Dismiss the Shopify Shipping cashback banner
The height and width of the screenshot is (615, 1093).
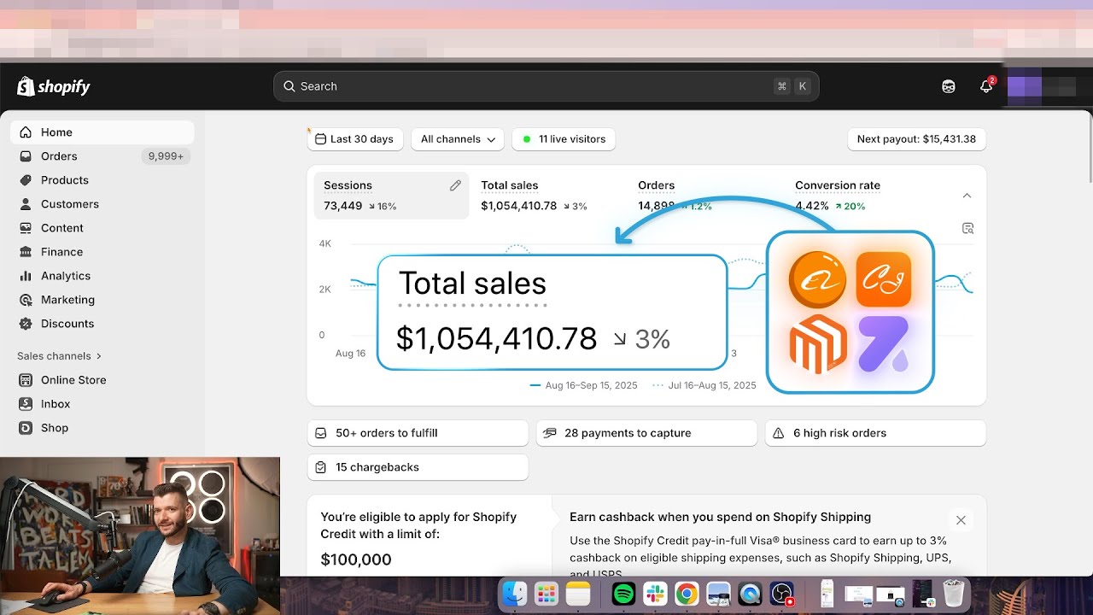coord(961,520)
